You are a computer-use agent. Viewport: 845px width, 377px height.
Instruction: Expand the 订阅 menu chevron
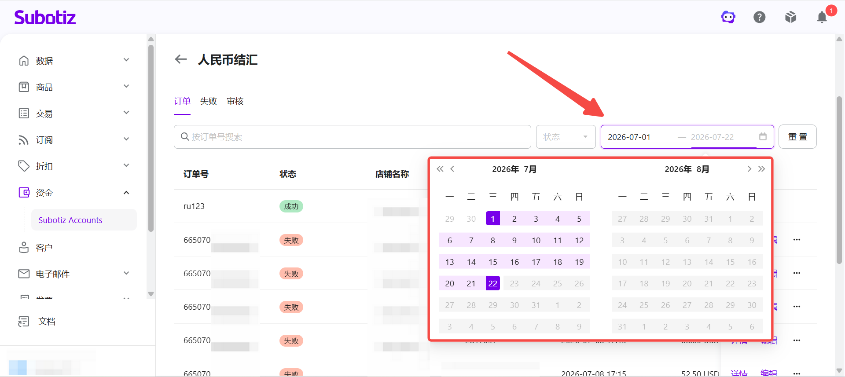click(x=126, y=139)
